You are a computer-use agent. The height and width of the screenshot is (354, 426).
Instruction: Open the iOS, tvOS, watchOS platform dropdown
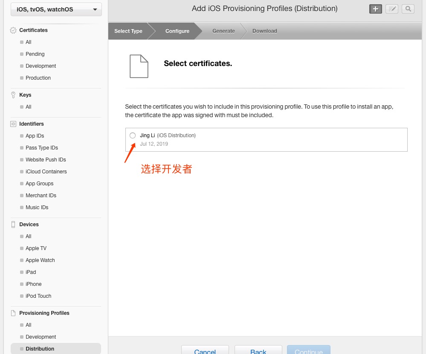pos(56,9)
